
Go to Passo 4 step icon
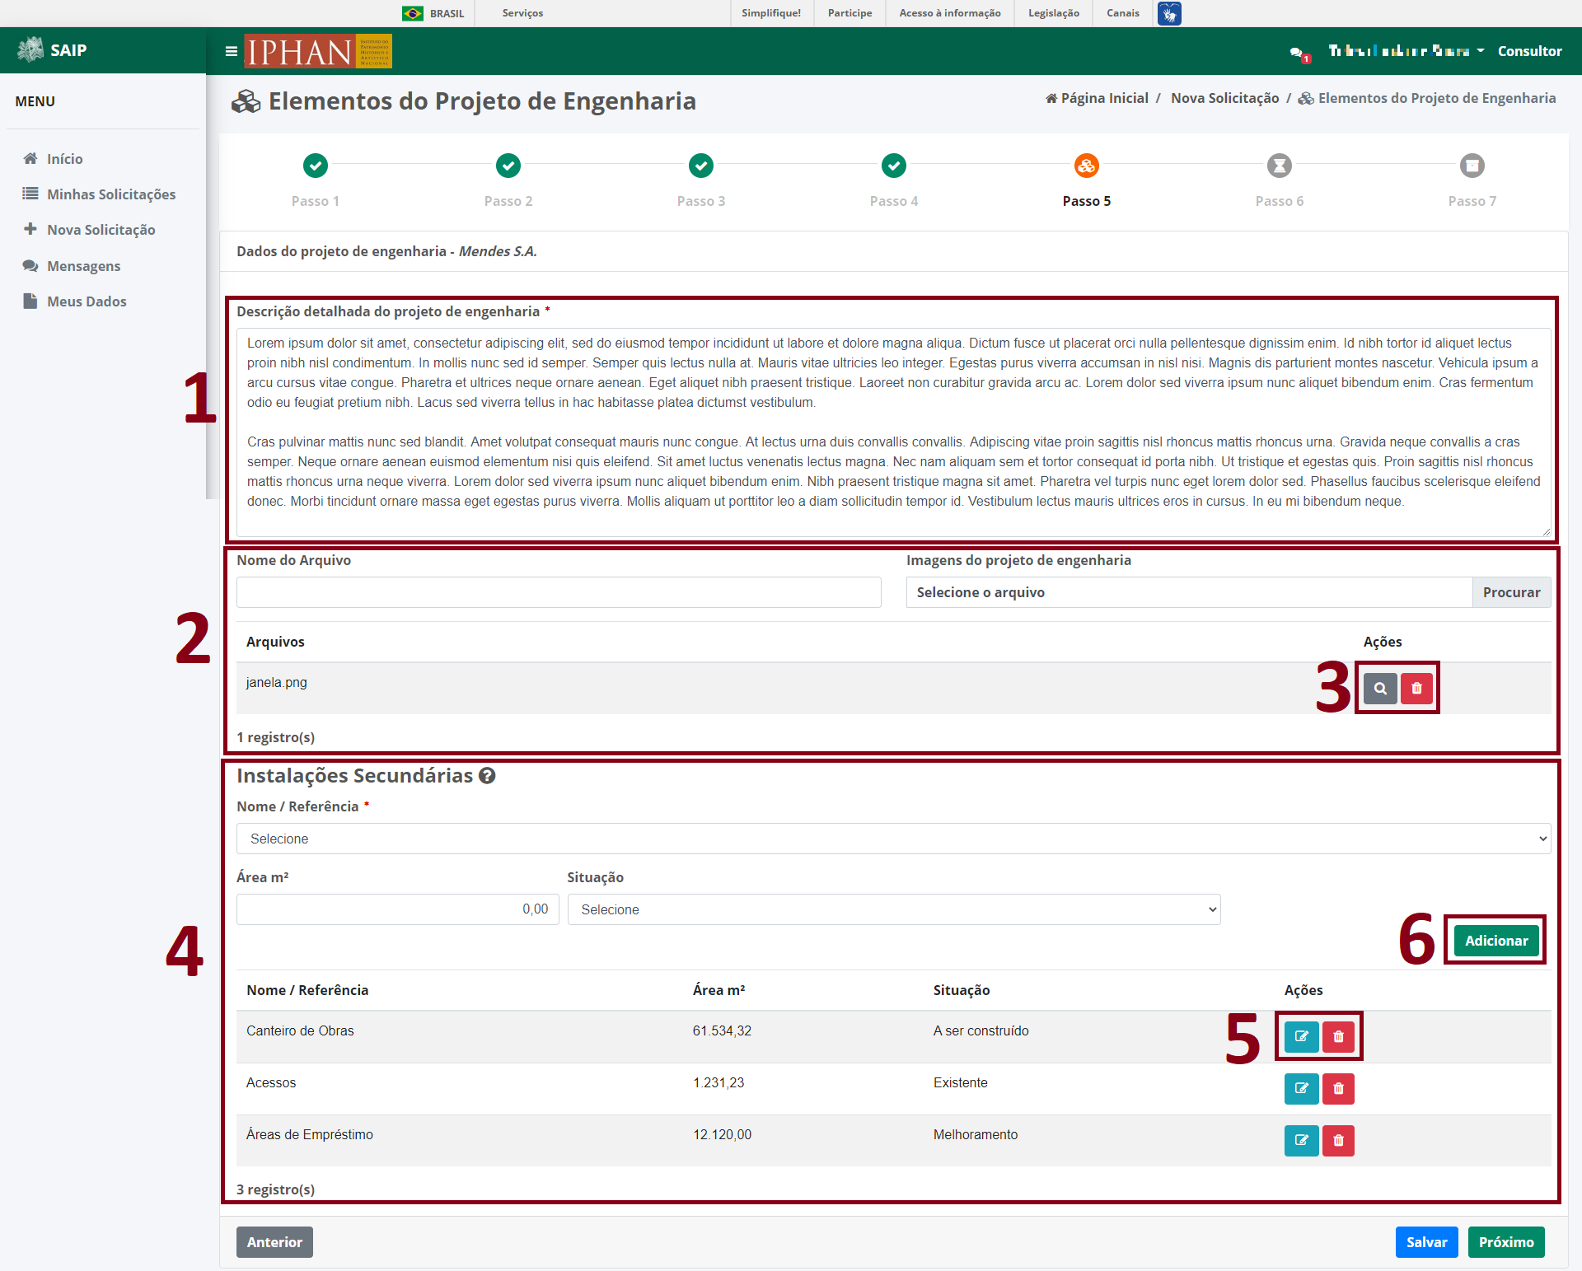coord(894,166)
